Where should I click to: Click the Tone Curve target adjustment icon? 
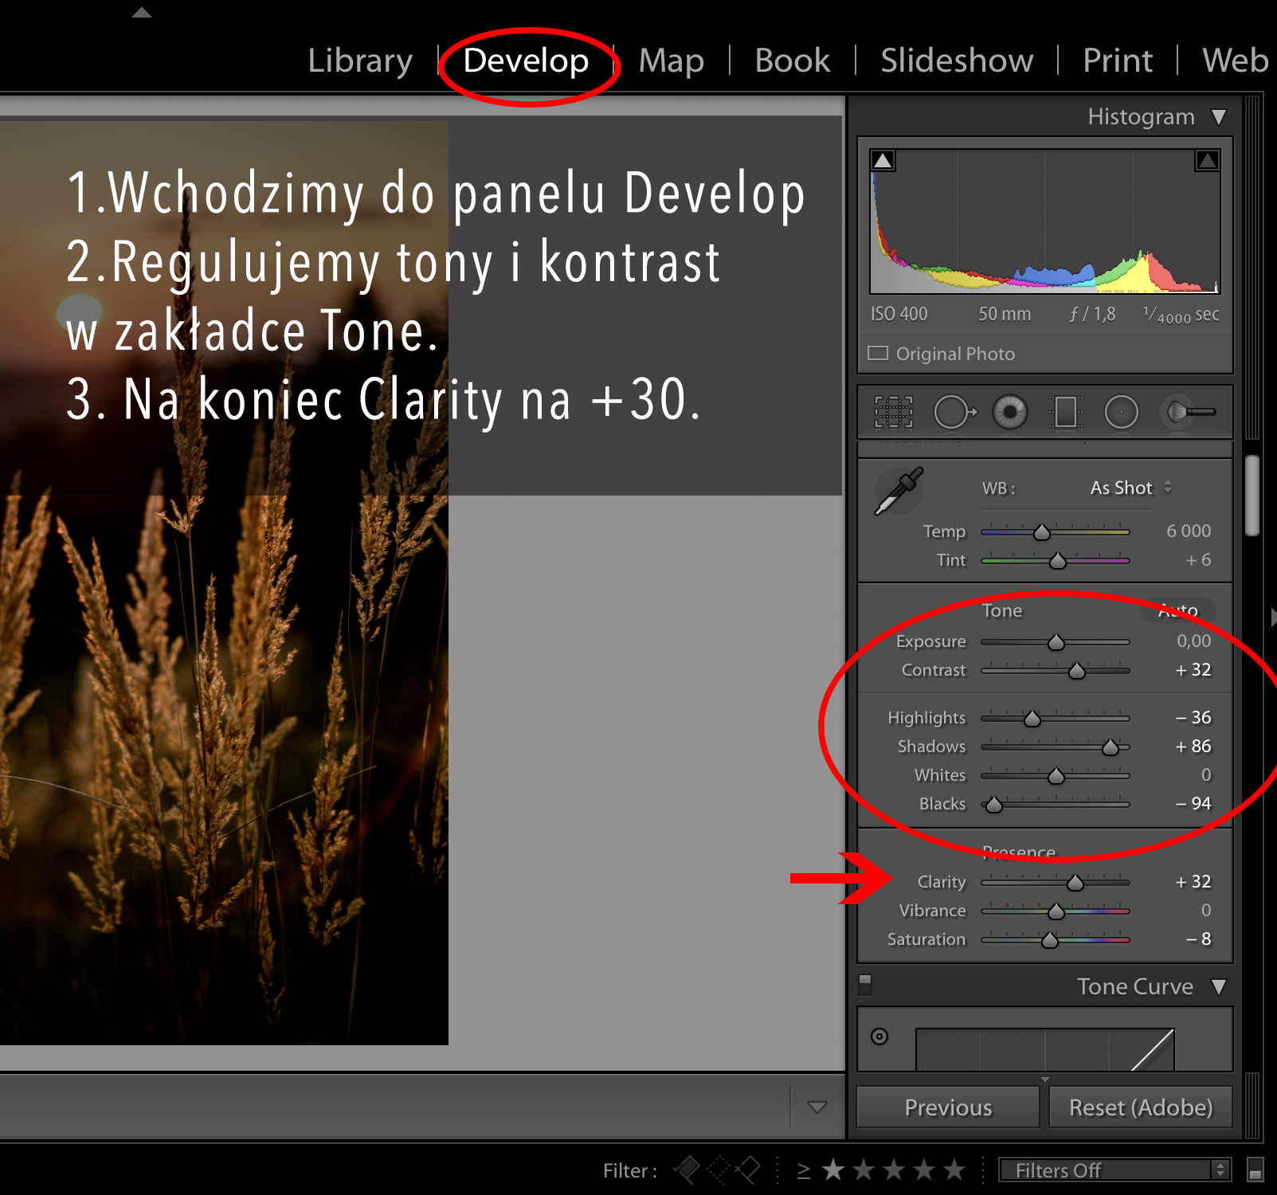879,1036
